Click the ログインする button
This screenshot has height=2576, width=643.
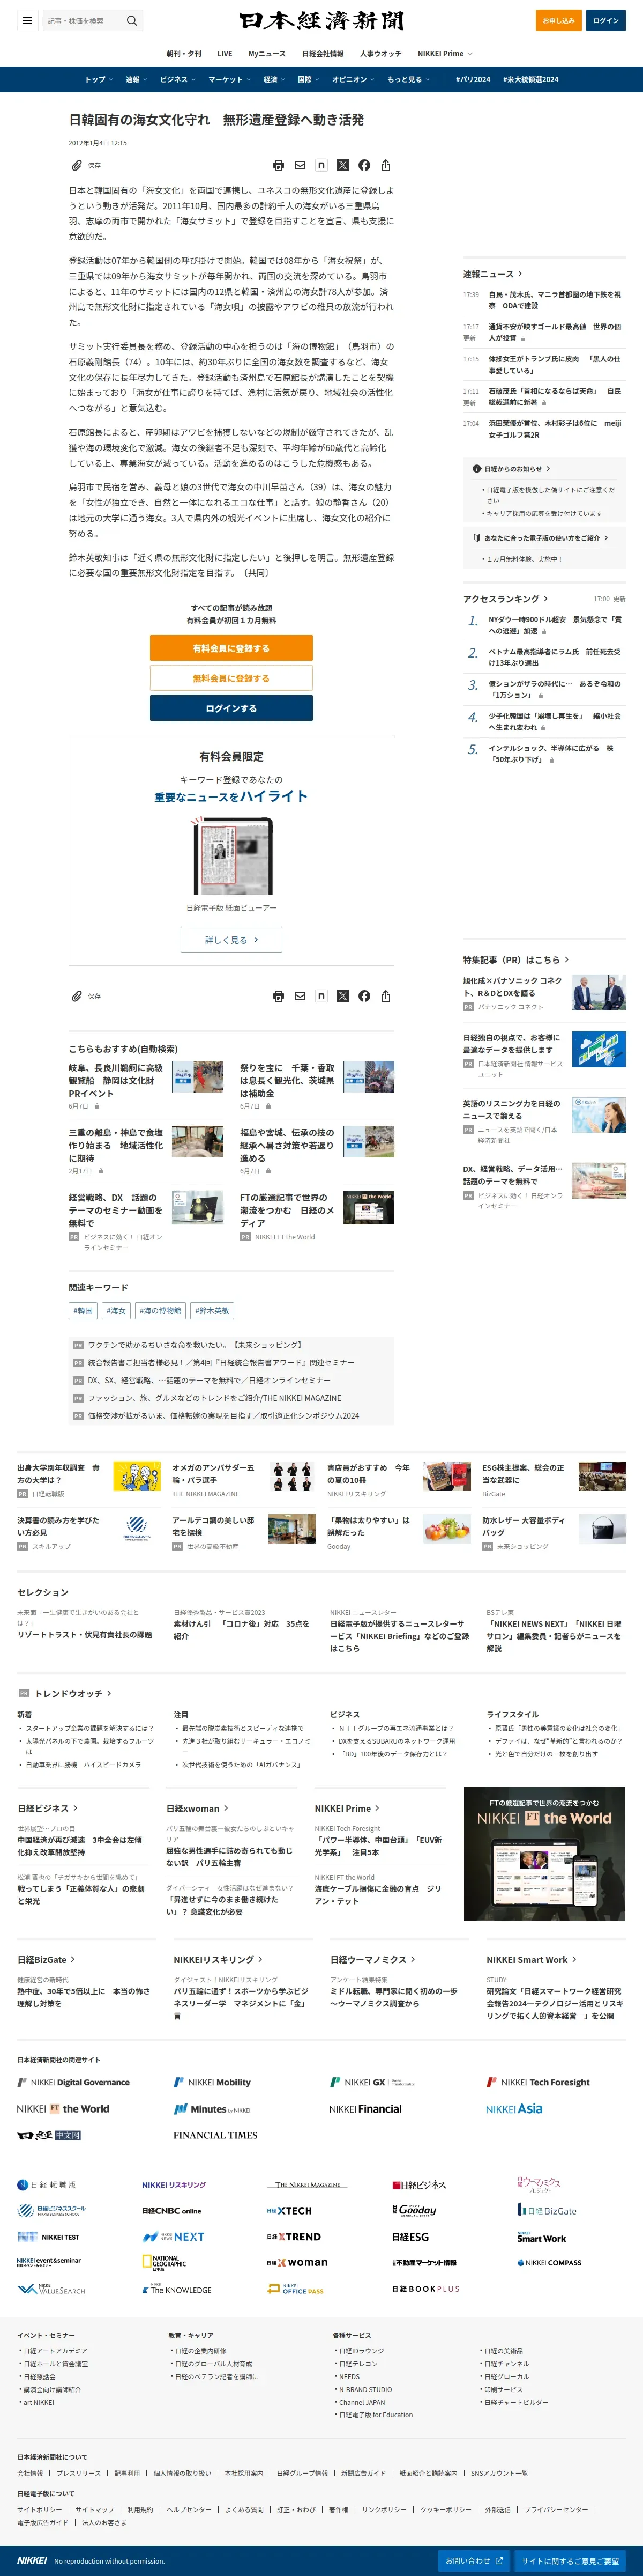click(x=230, y=708)
